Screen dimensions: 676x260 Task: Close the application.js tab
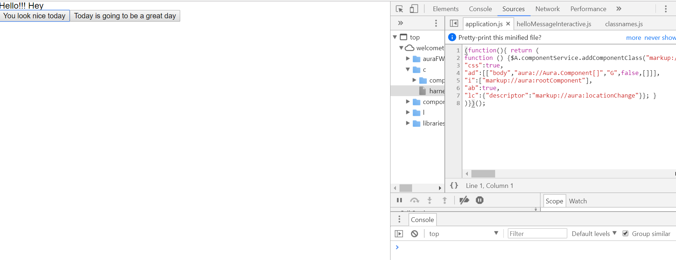pyautogui.click(x=508, y=24)
